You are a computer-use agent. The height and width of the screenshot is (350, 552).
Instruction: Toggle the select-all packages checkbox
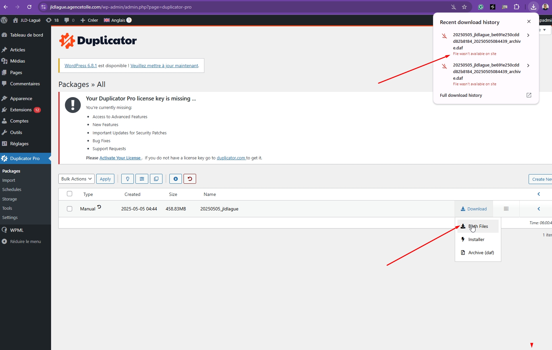coord(70,194)
